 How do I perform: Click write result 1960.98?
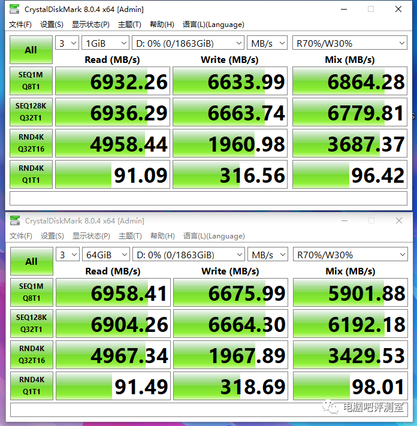(x=230, y=143)
